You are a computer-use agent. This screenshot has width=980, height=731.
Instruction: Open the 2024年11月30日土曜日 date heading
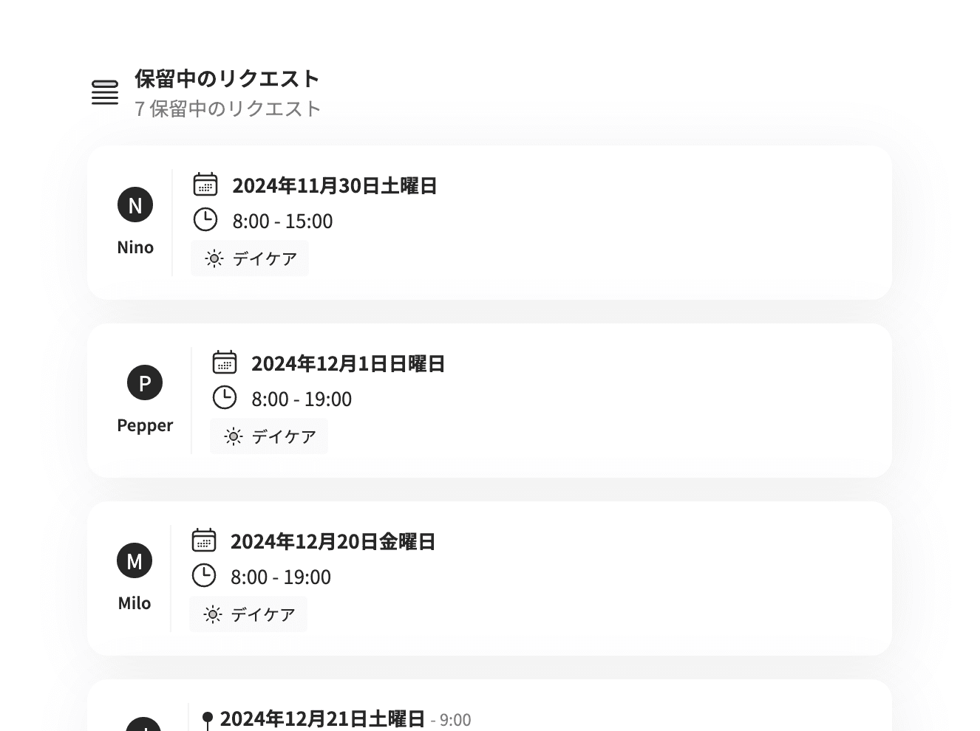(x=334, y=185)
